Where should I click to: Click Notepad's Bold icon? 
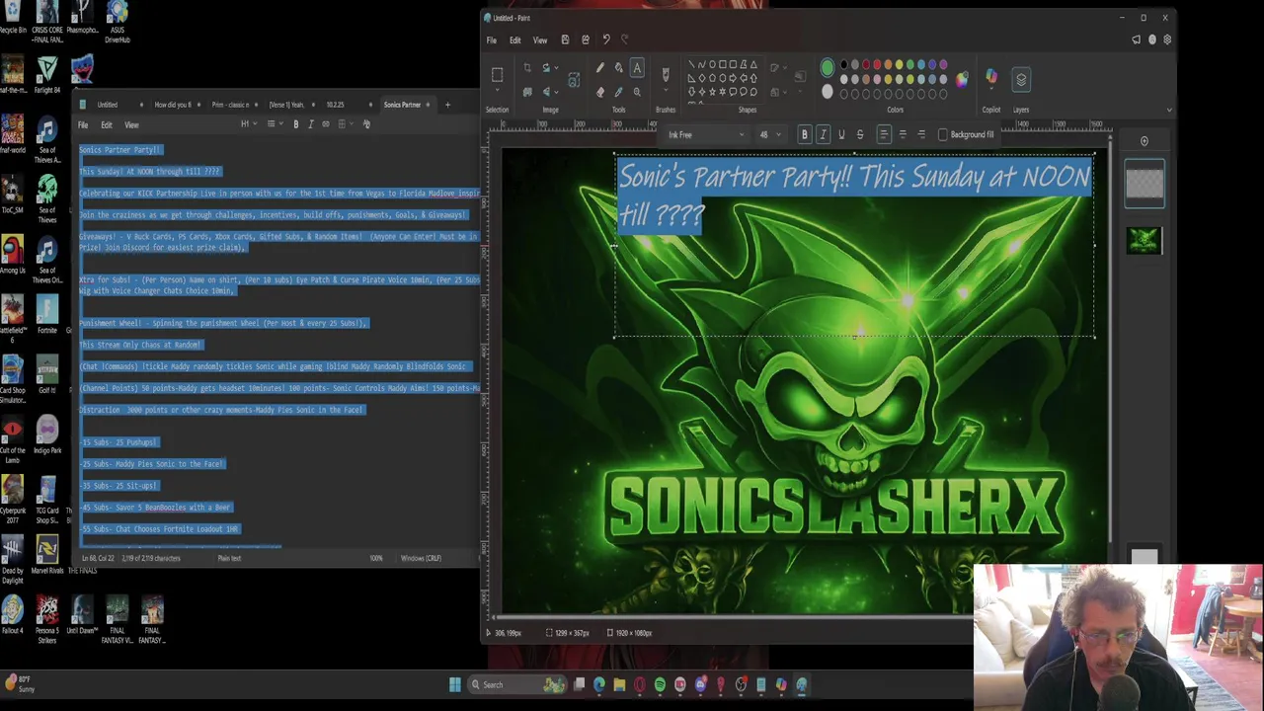click(x=295, y=124)
